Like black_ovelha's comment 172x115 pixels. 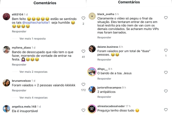click(x=166, y=18)
